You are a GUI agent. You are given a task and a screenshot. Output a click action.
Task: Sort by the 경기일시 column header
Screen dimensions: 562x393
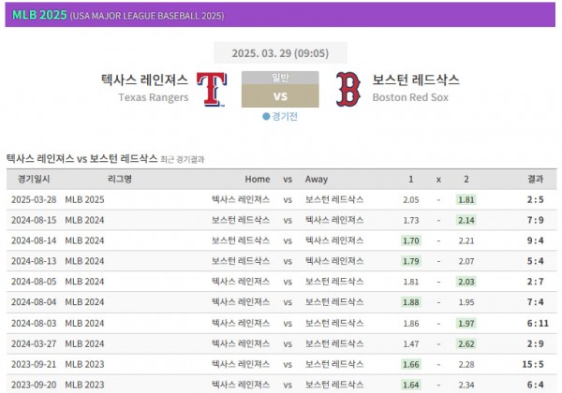[34, 179]
